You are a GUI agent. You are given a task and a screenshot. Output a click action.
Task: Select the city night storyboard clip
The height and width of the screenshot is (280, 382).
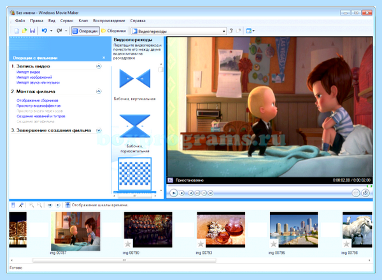(x=18, y=230)
